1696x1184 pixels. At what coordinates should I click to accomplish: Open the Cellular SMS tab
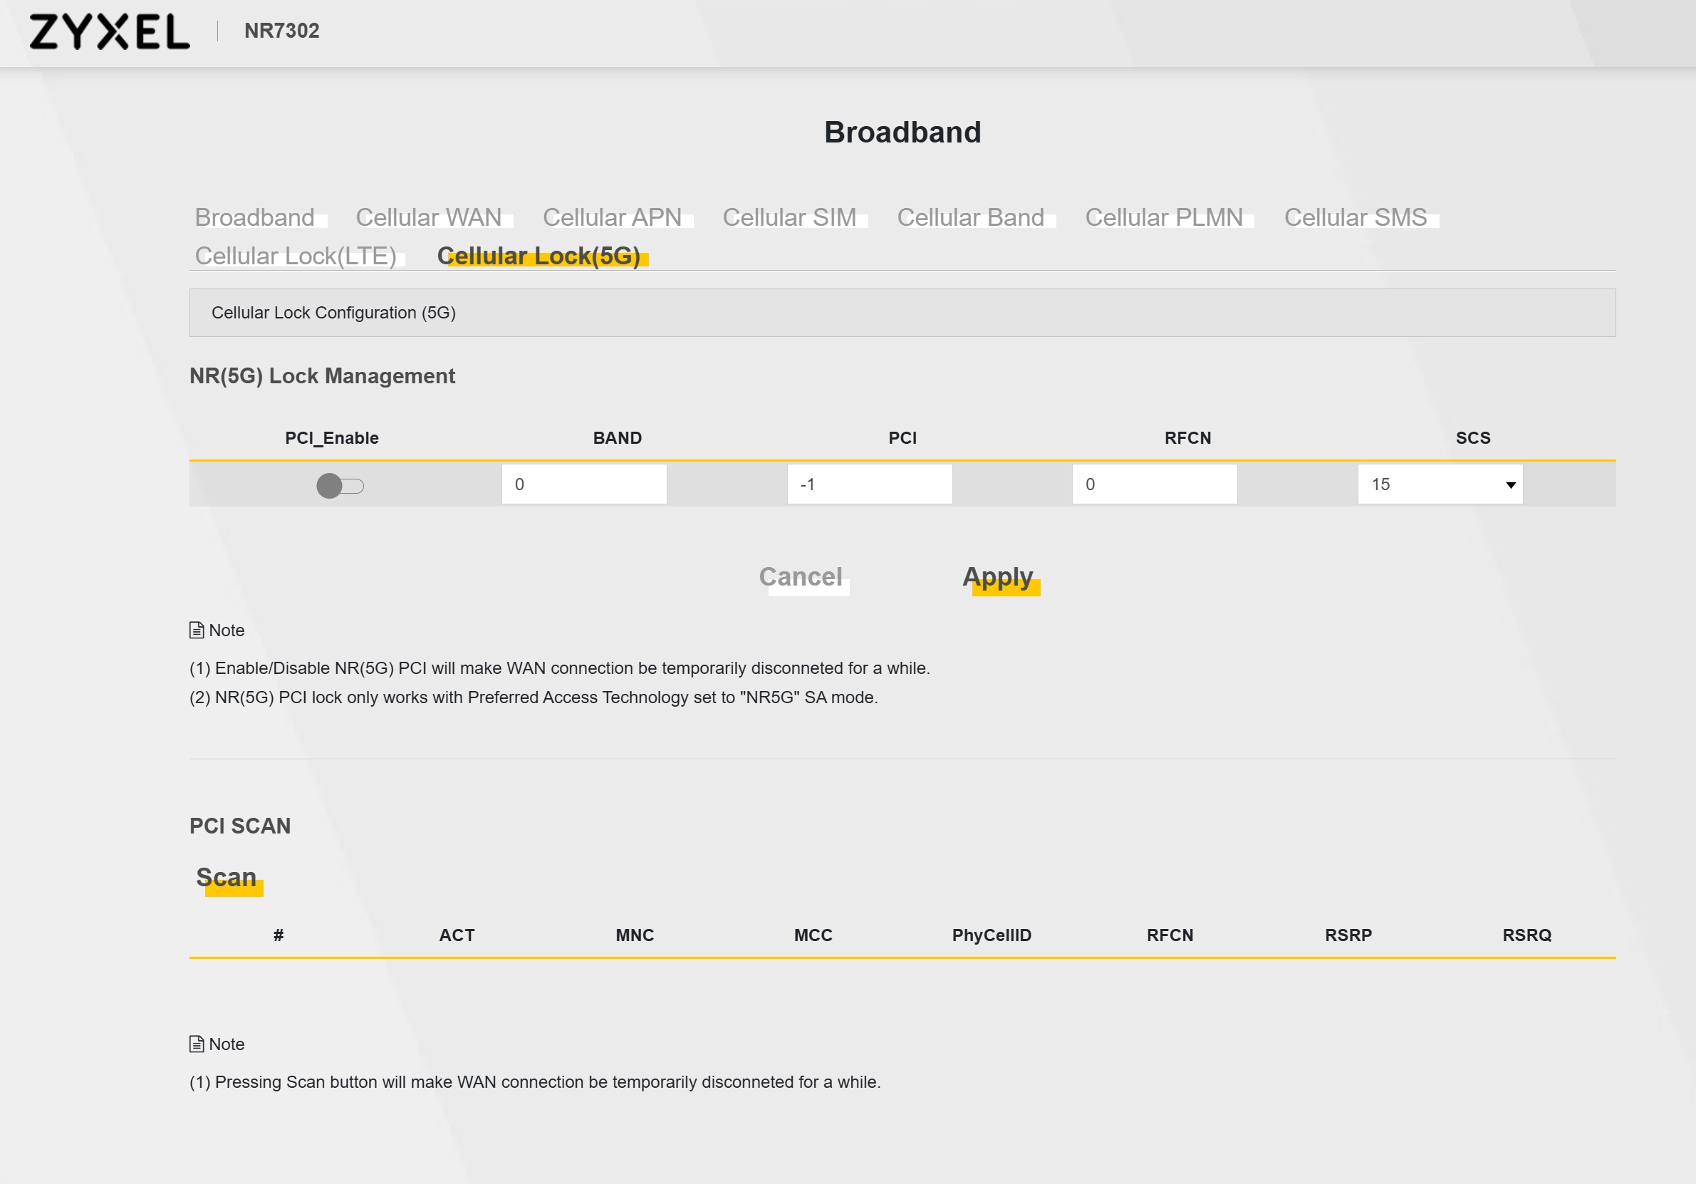tap(1356, 217)
